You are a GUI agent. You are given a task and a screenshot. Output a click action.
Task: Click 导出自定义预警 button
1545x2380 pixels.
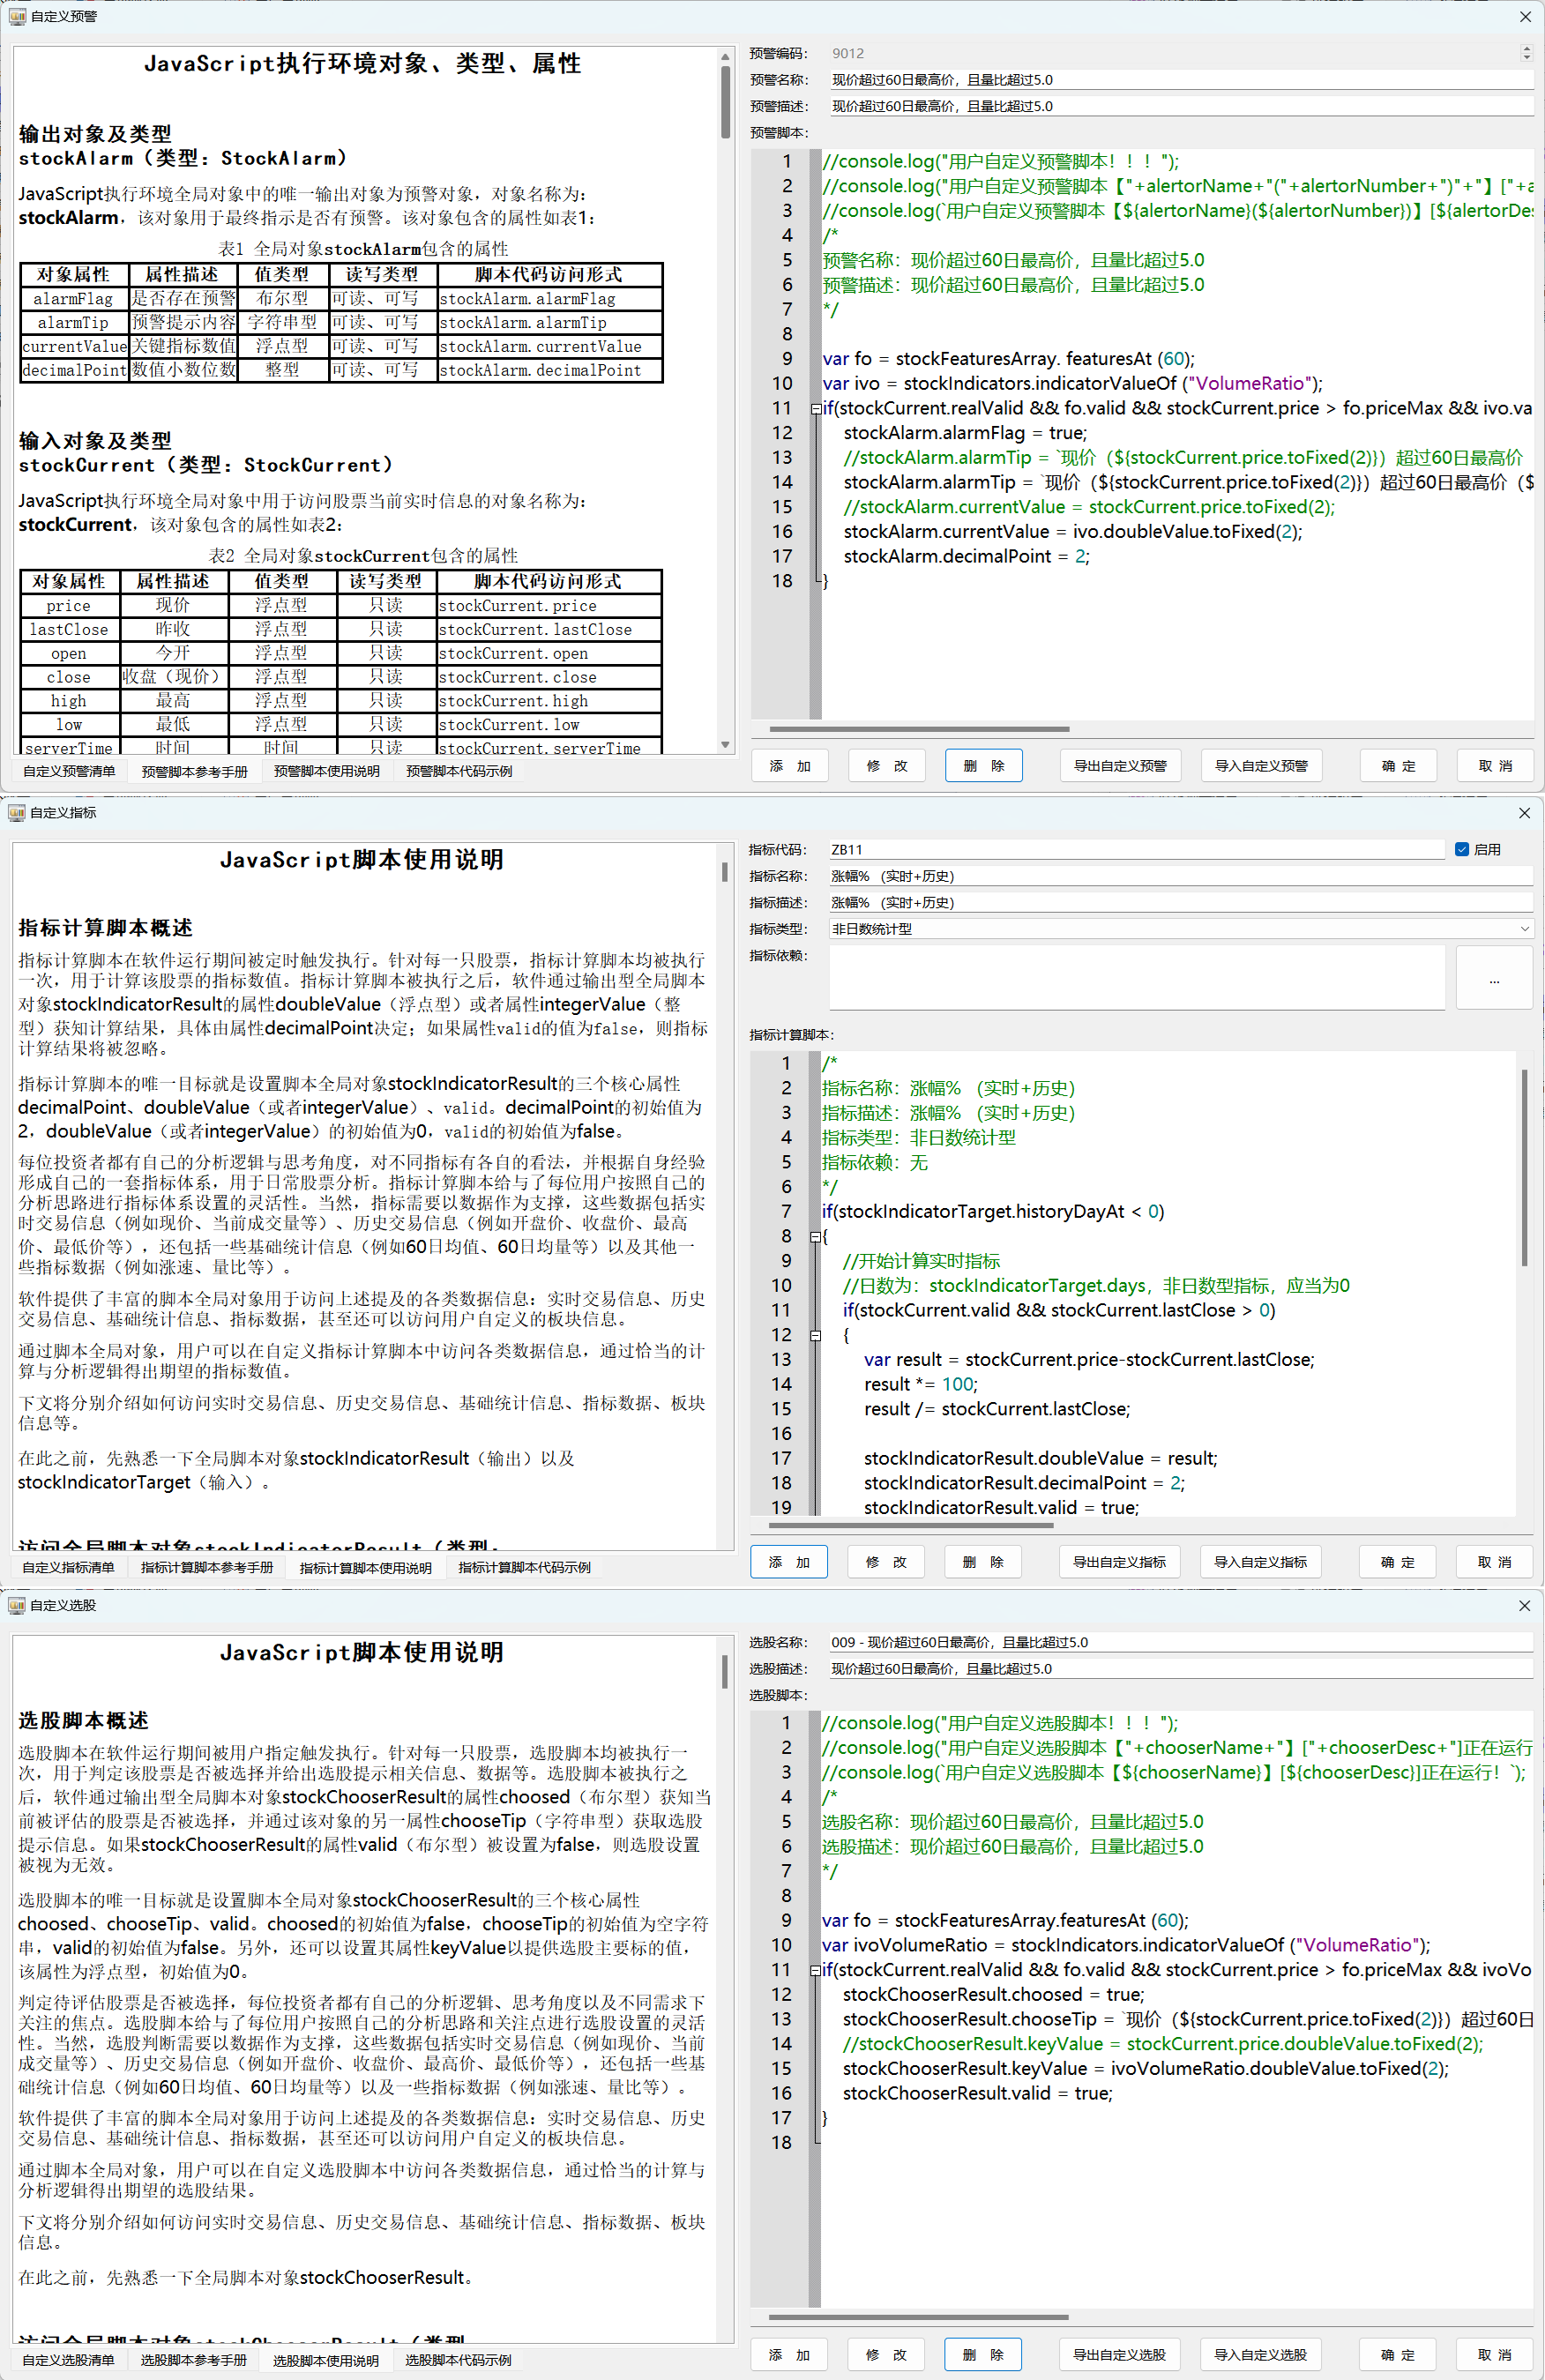pyautogui.click(x=1119, y=766)
